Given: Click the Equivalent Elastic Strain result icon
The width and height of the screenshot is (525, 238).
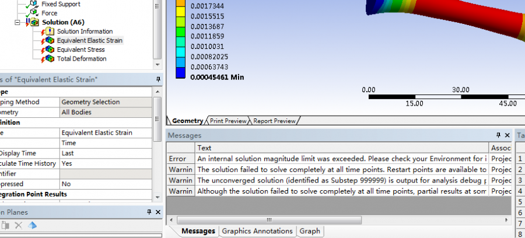Looking at the screenshot, I should (x=50, y=40).
